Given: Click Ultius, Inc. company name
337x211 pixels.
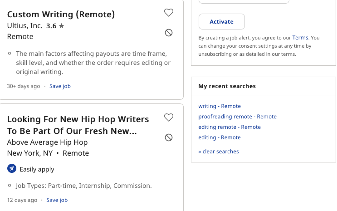Looking at the screenshot, I should click(x=24, y=25).
